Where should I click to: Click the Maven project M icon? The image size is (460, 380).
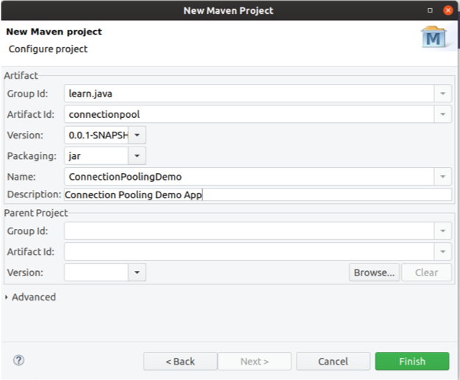coord(434,38)
